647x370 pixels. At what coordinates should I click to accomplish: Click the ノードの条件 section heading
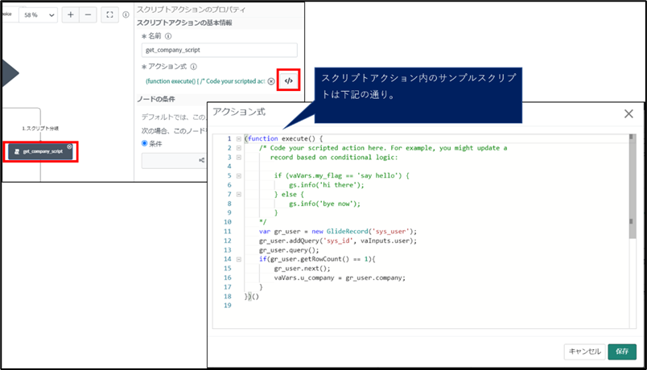[x=155, y=99]
